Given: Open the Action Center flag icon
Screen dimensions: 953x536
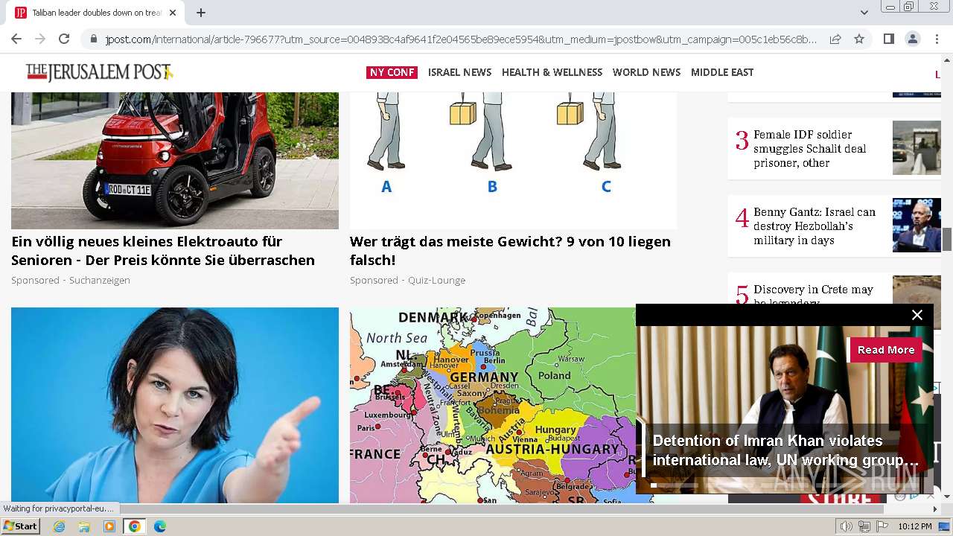Looking at the screenshot, I should point(882,526).
